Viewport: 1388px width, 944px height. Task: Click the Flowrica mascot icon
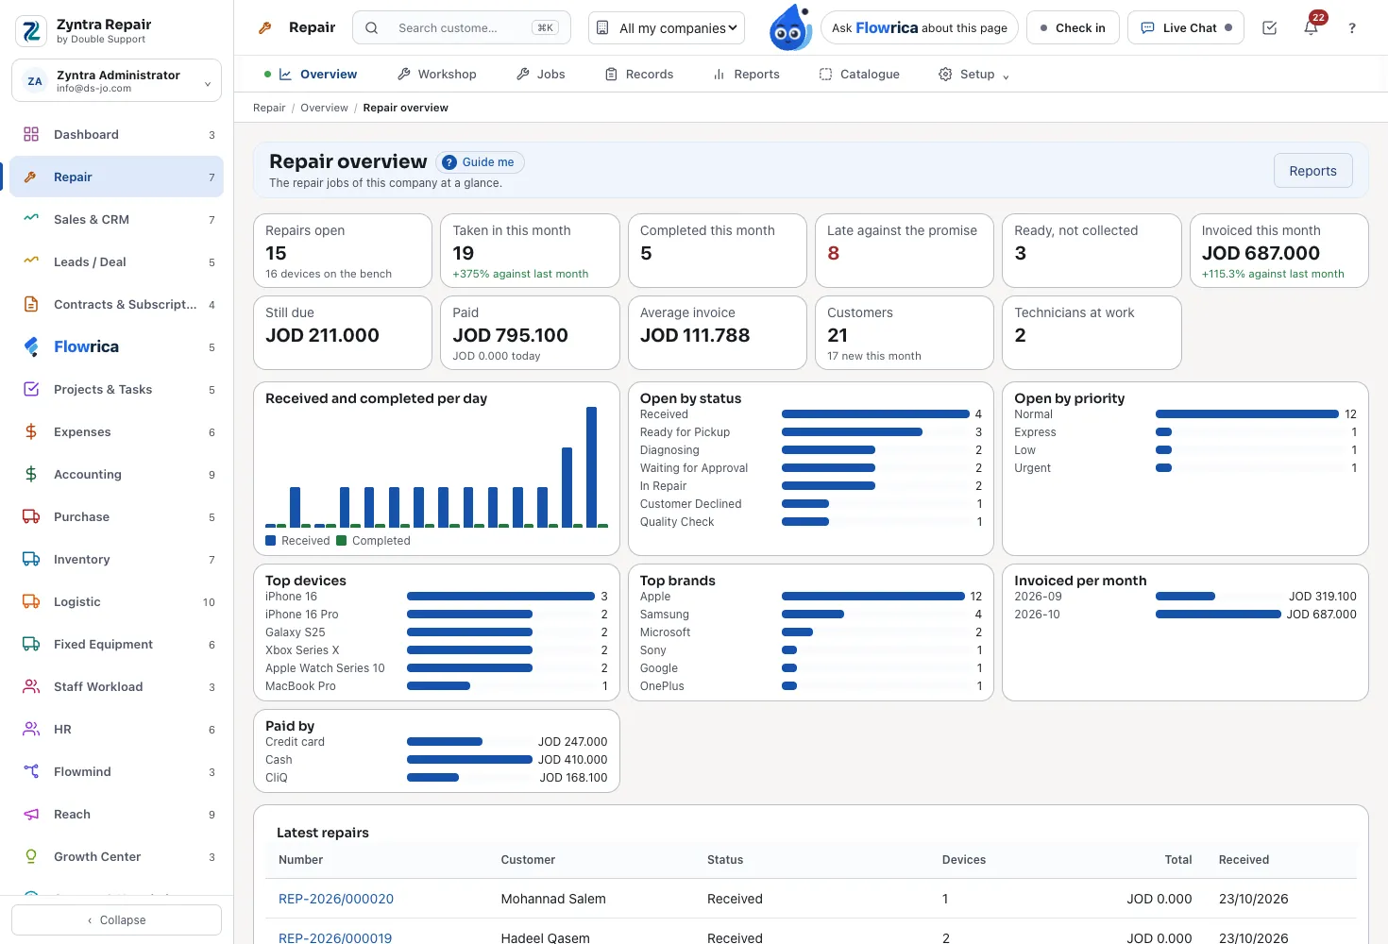click(790, 27)
